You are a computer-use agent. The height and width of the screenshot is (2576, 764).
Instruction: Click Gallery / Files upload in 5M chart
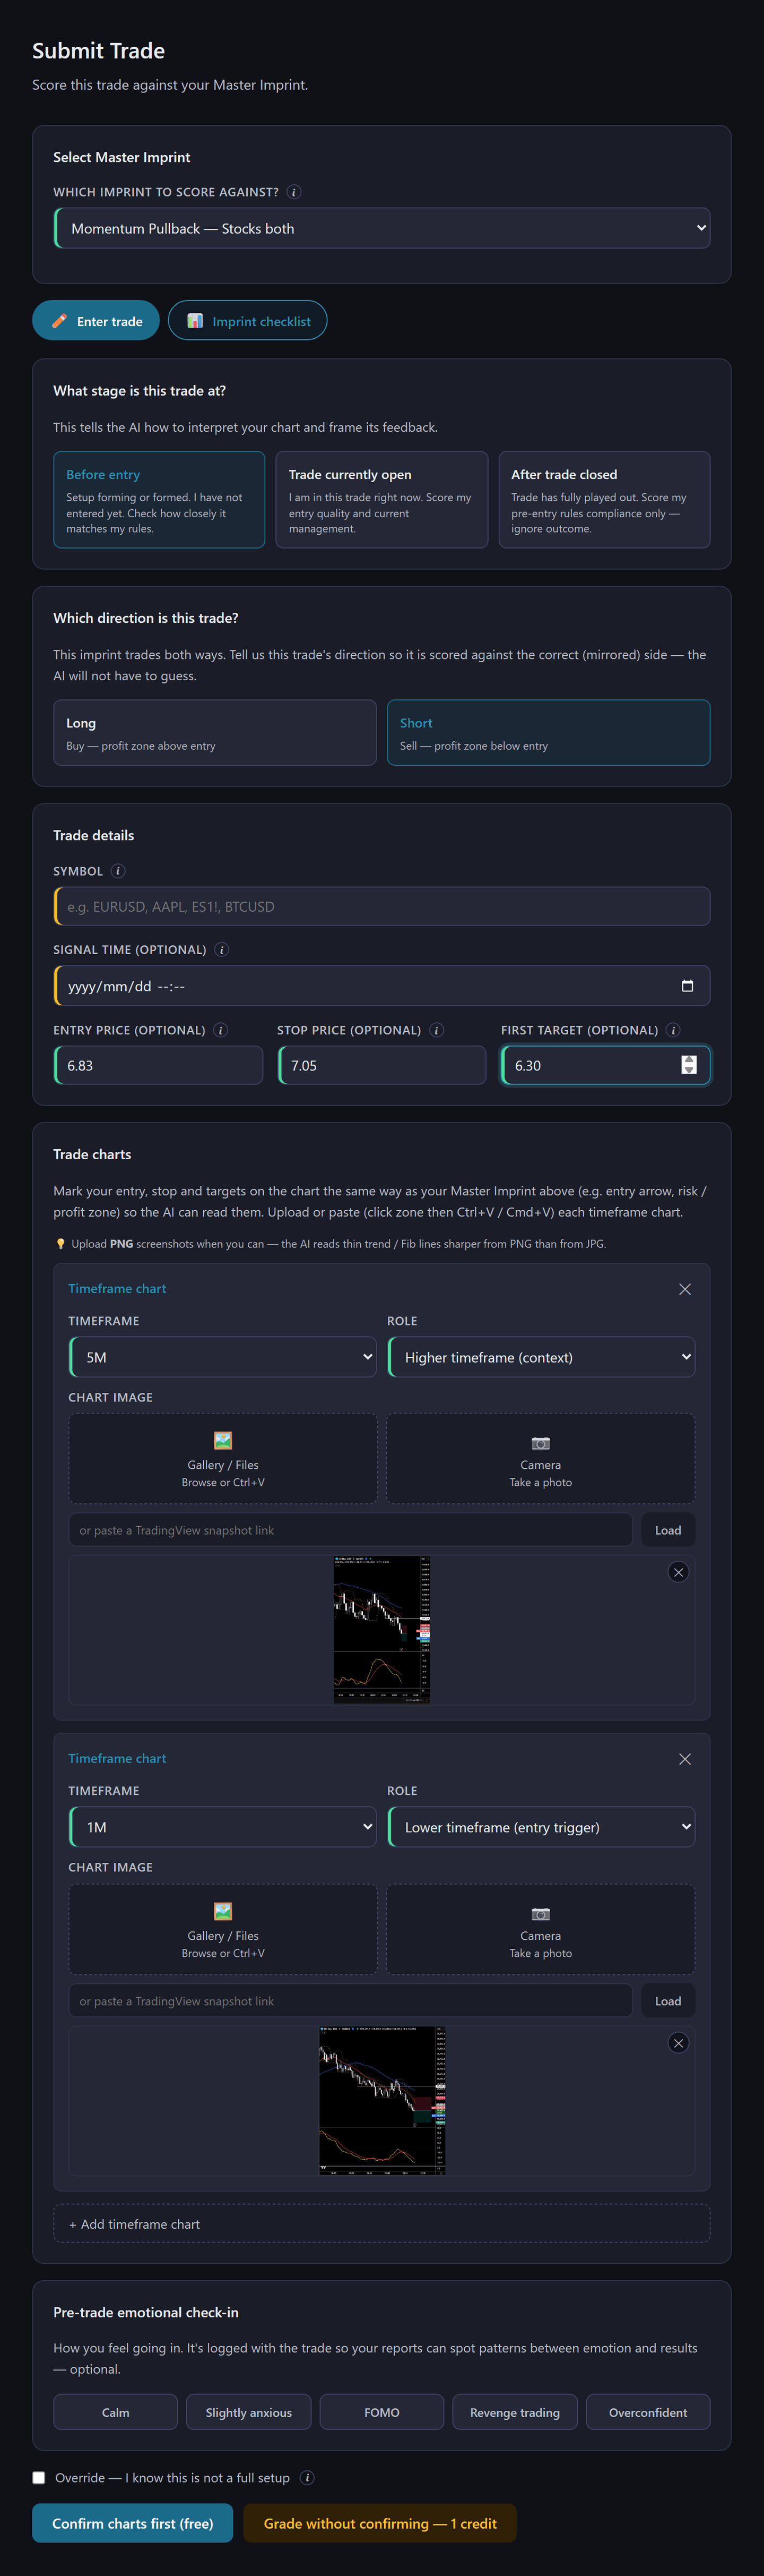[223, 1458]
